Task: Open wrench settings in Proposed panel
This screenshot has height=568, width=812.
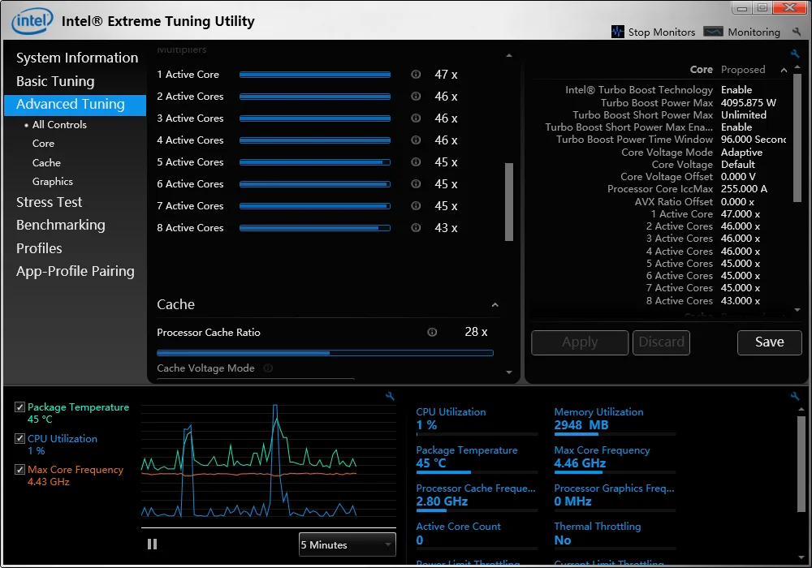Action: [795, 54]
